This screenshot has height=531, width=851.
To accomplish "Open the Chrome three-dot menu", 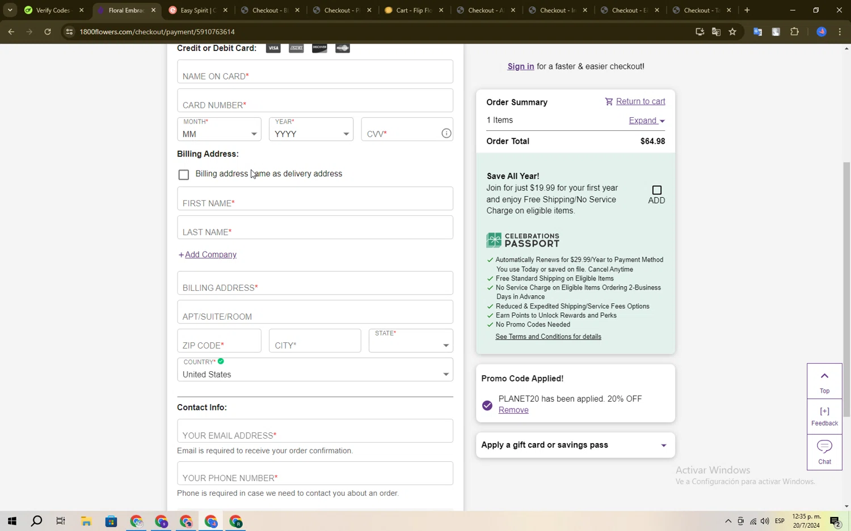I will 840,32.
